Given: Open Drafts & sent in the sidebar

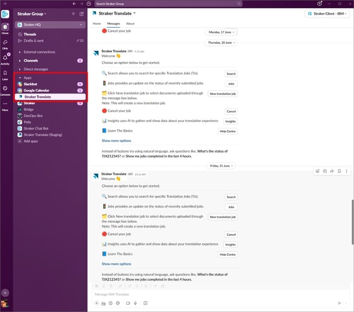Looking at the screenshot, I should [x=50, y=41].
